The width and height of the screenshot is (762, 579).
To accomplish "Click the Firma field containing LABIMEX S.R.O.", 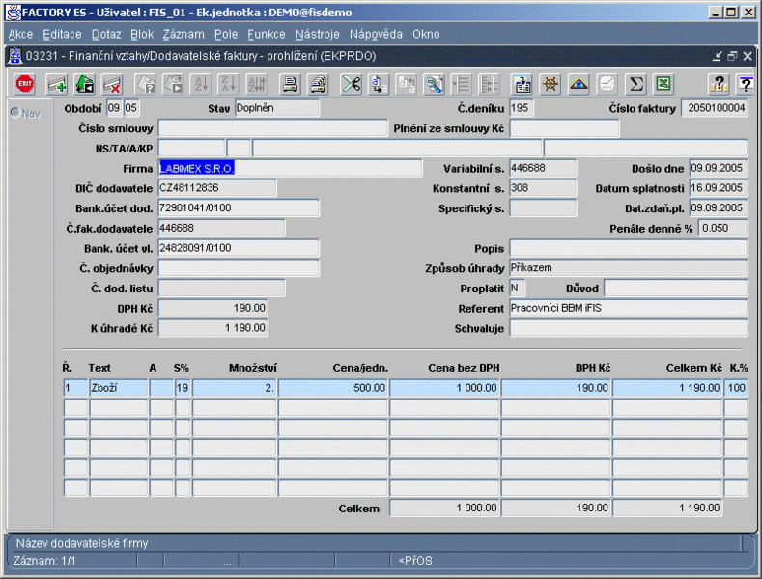I will (290, 168).
